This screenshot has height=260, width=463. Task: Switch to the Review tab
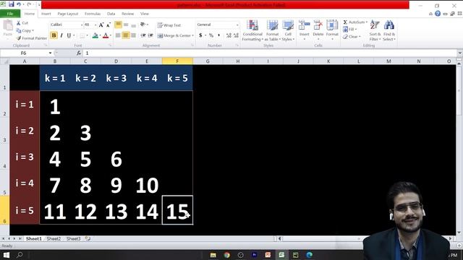tap(127, 14)
